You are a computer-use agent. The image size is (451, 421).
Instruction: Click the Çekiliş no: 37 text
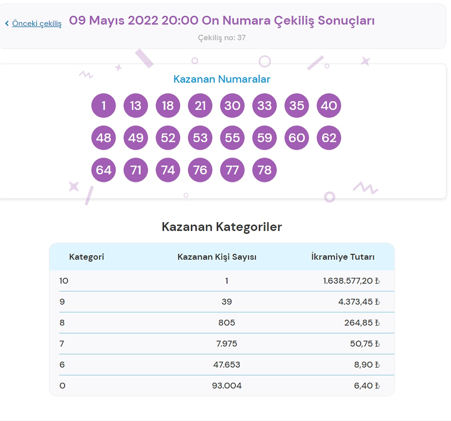222,38
